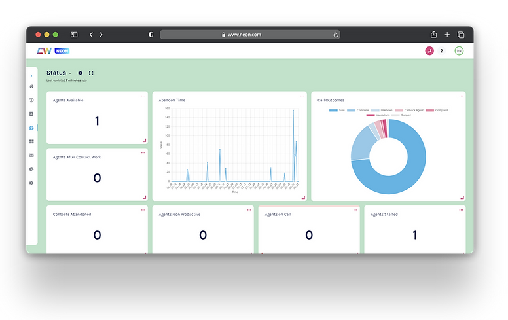Click the Safari share icon
Screen dimensions: 508x320
coord(433,34)
